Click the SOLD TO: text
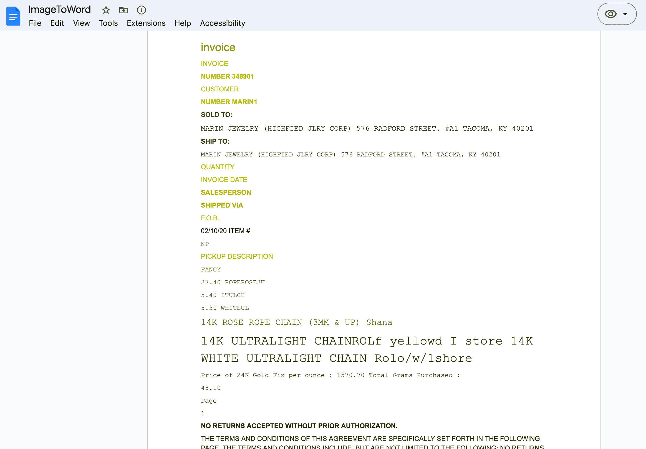This screenshot has width=646, height=449. (216, 114)
